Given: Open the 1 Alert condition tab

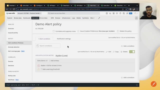Looking at the screenshot, I should (x=44, y=39).
